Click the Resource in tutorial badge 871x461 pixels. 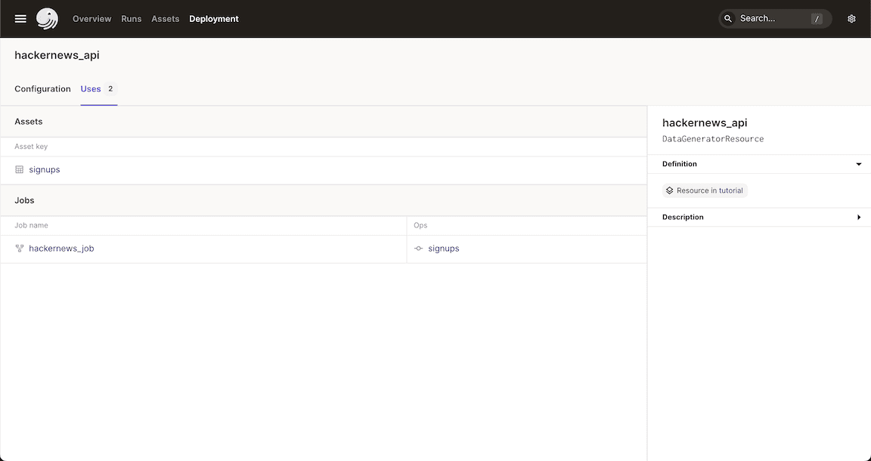pyautogui.click(x=704, y=190)
